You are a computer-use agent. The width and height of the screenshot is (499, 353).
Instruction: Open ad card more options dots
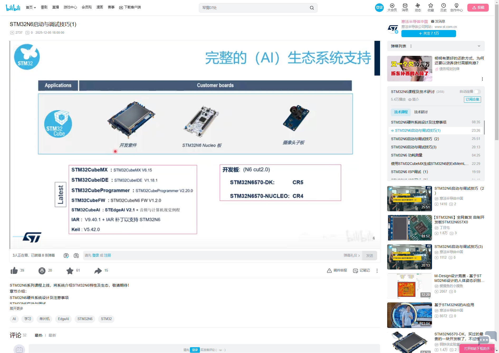click(x=482, y=79)
